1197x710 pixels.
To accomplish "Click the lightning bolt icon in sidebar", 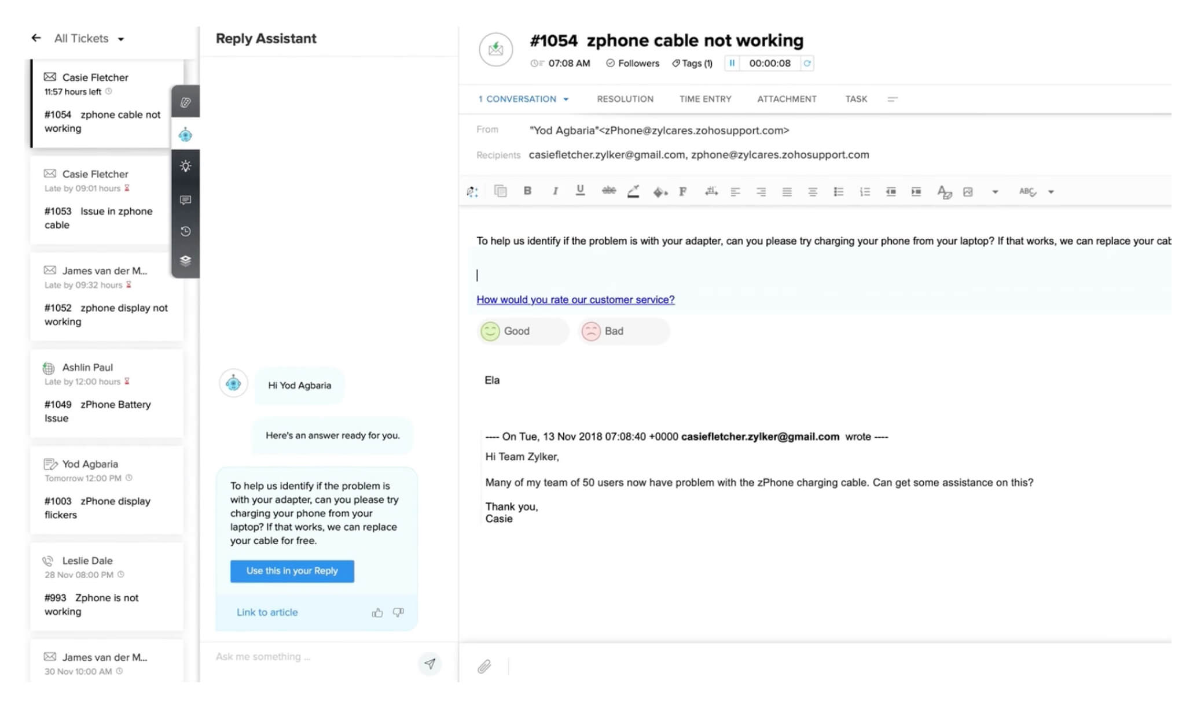I will 185,167.
